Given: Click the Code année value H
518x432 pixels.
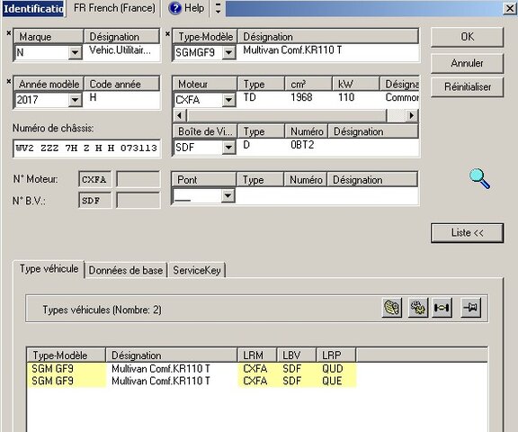Looking at the screenshot, I should [x=93, y=97].
